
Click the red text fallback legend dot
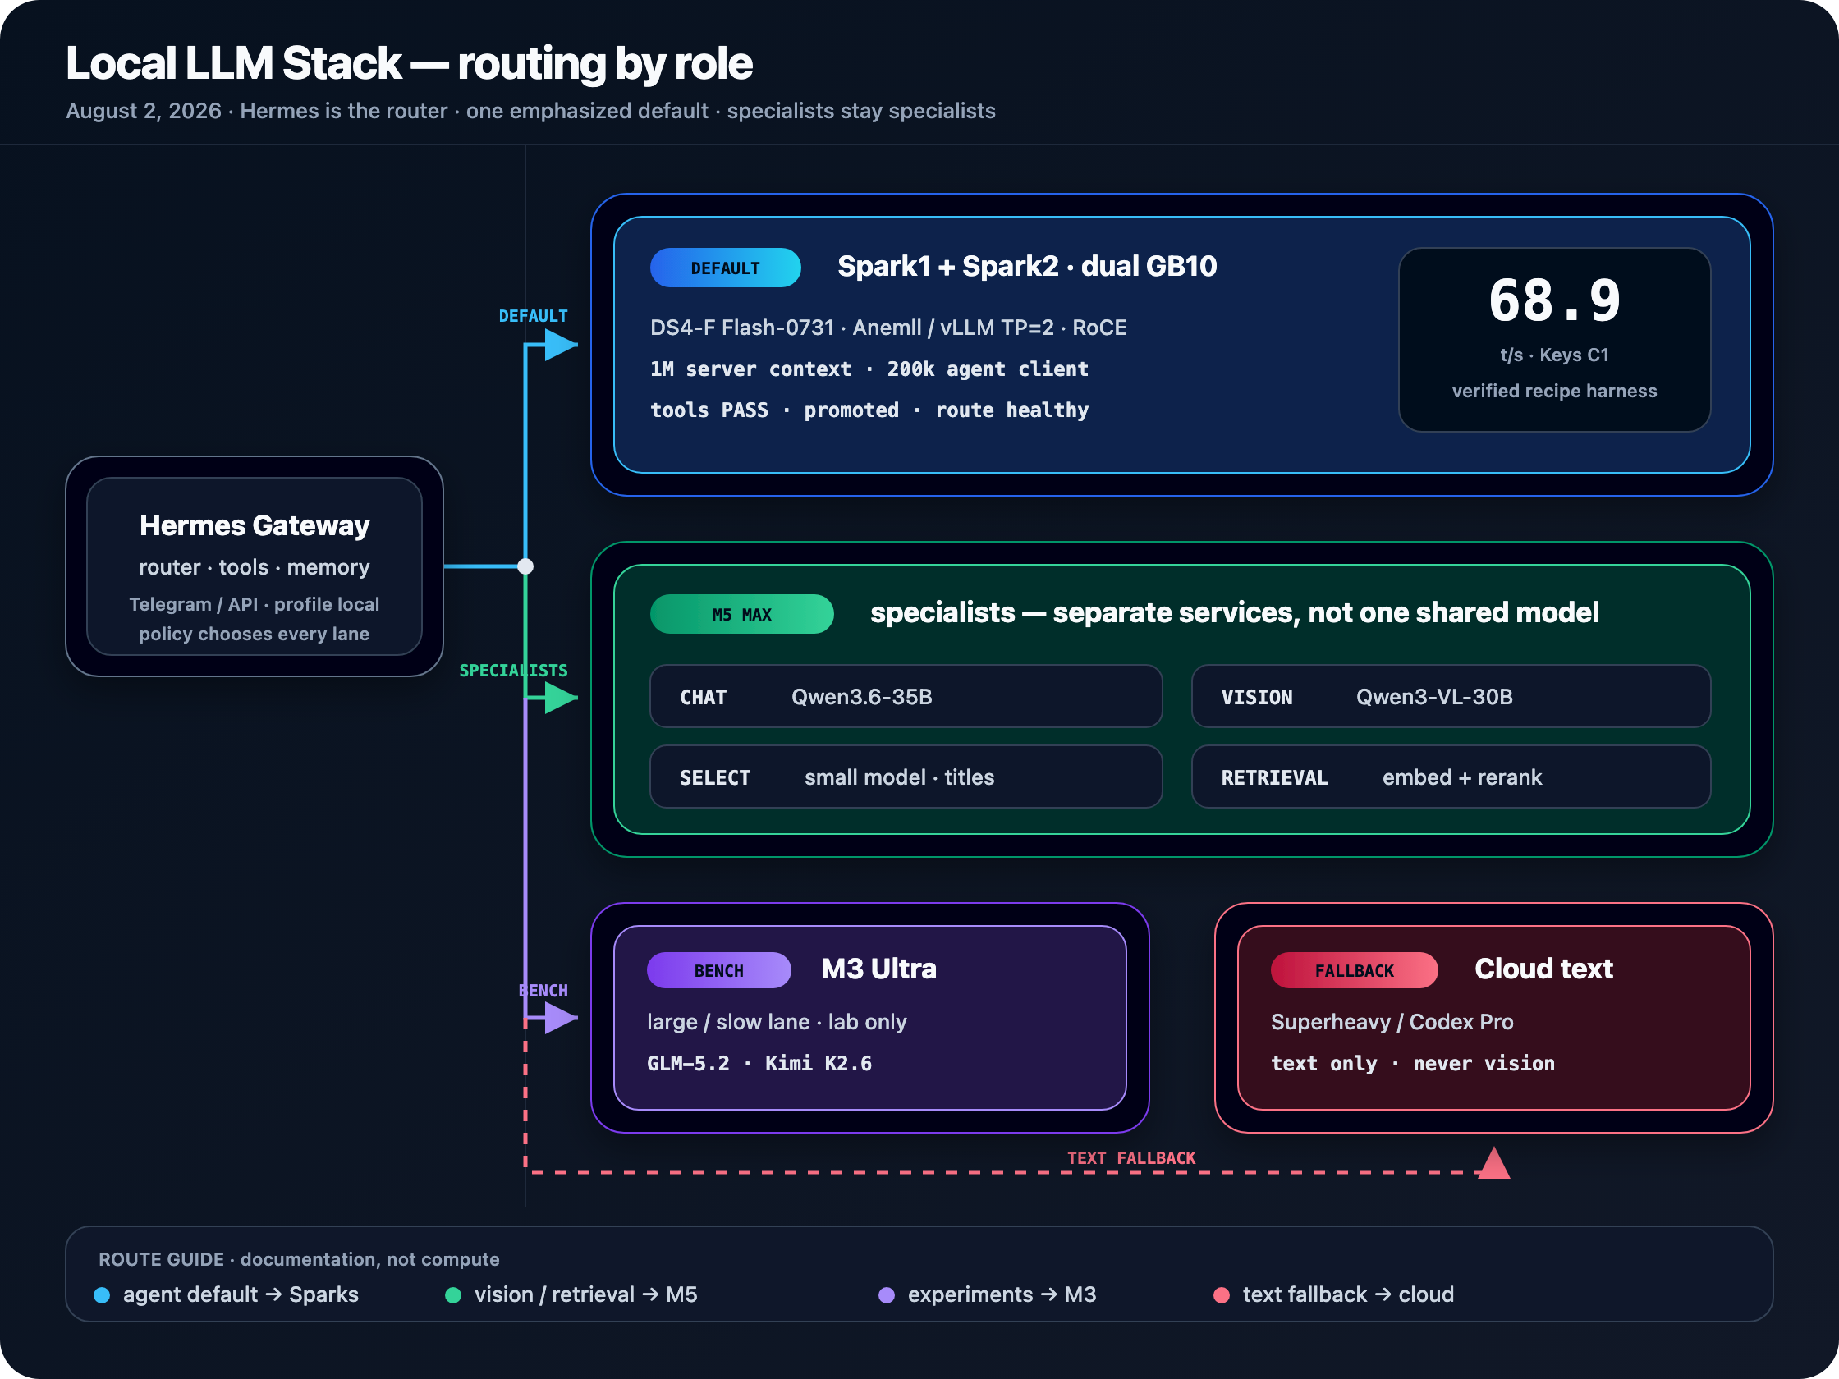[x=1222, y=1295]
